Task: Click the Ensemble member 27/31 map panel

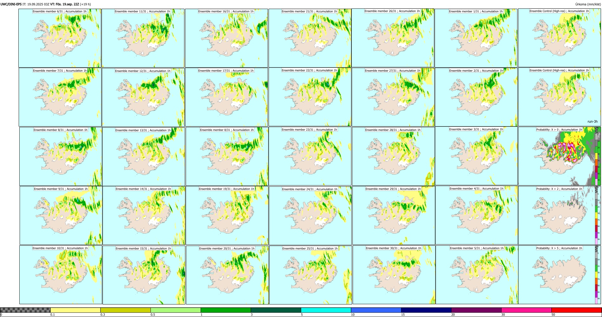Action: pyautogui.click(x=393, y=97)
